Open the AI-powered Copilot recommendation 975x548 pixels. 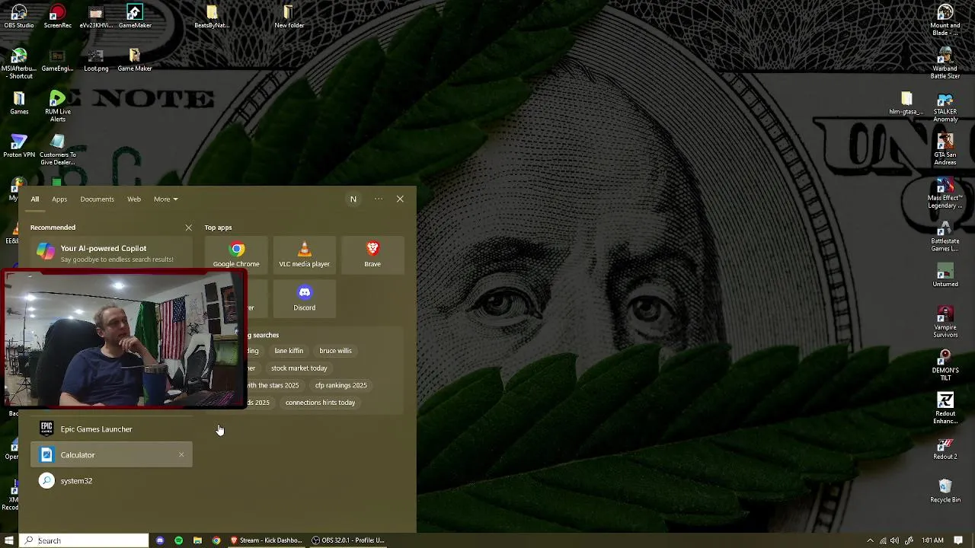(x=111, y=253)
